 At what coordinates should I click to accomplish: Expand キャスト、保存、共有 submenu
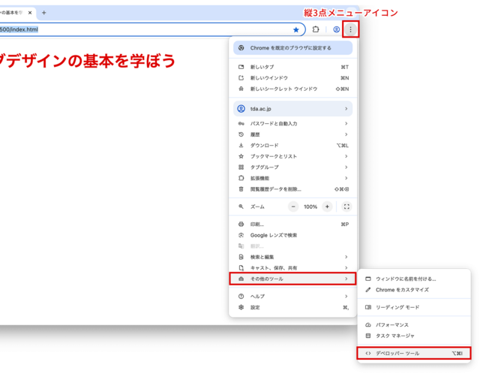click(293, 268)
